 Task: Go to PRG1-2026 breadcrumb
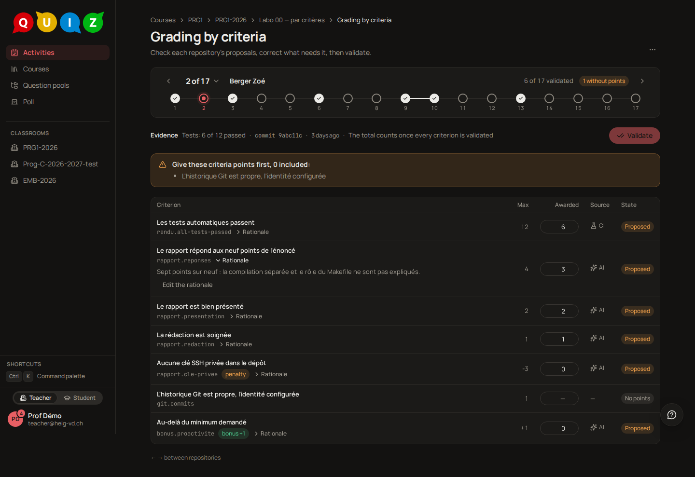click(230, 20)
